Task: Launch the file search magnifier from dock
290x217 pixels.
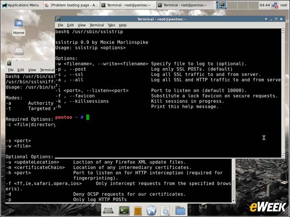Action: (x=165, y=211)
